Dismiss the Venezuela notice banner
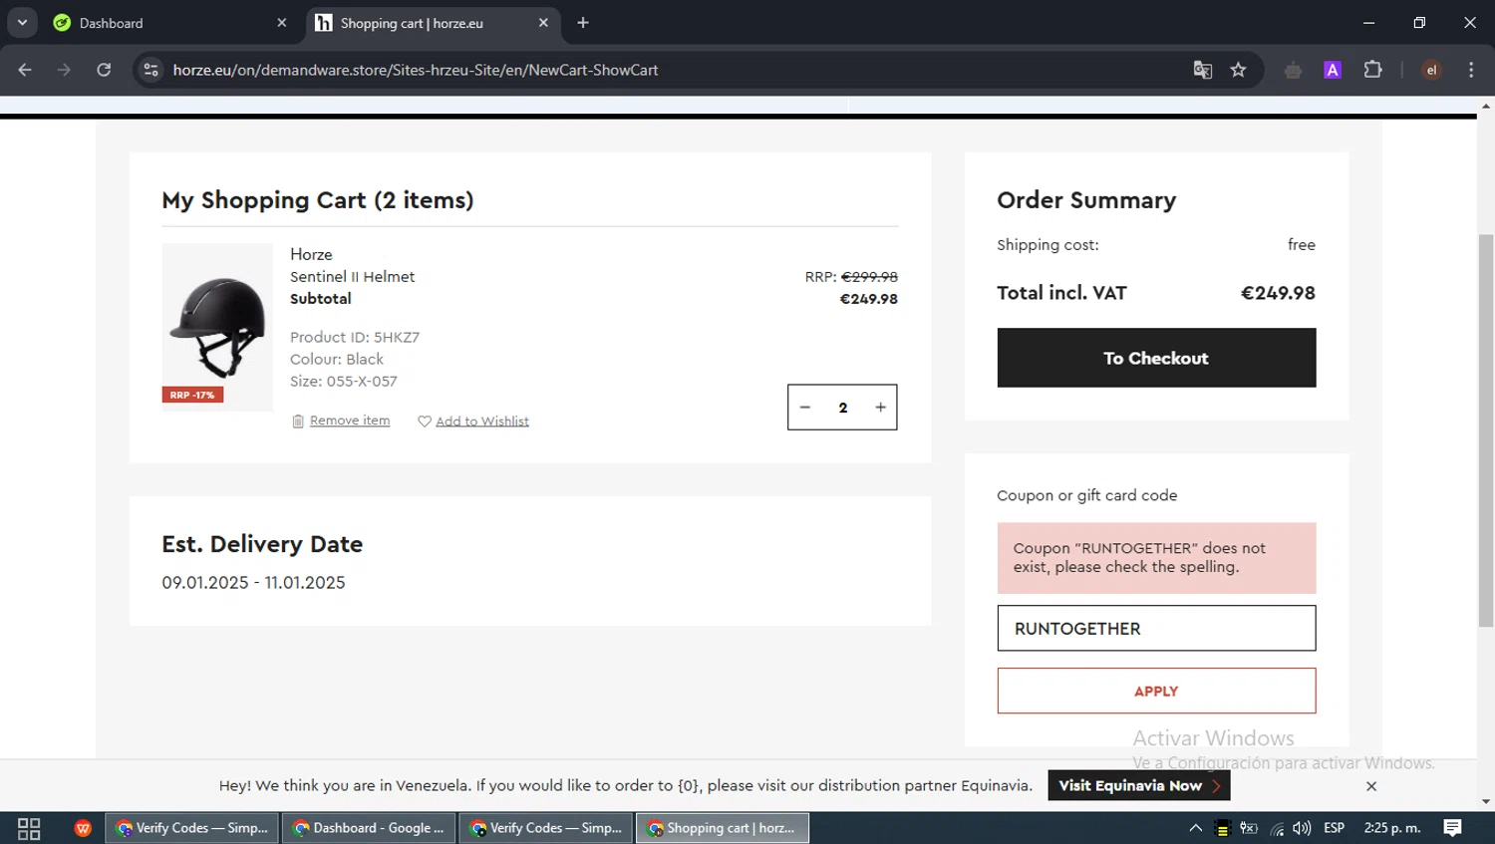Image resolution: width=1495 pixels, height=844 pixels. (x=1371, y=786)
